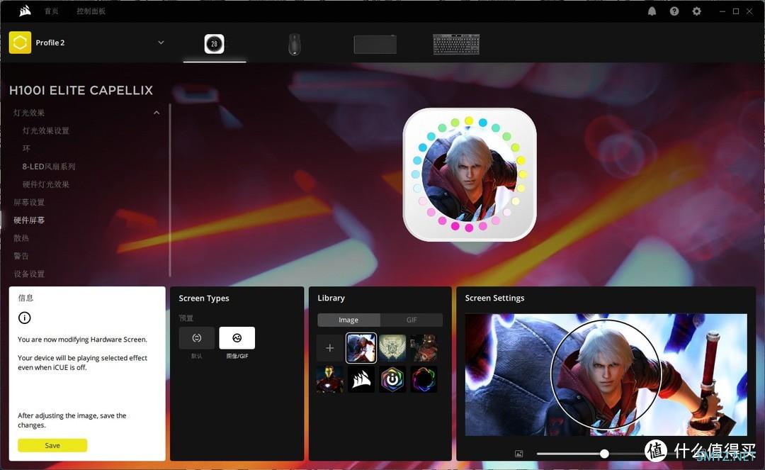Click the image icon beside zoom slider
The height and width of the screenshot is (470, 765).
pos(518,454)
